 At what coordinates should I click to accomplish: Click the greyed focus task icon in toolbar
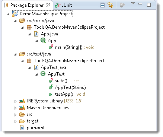tap(122, 5)
